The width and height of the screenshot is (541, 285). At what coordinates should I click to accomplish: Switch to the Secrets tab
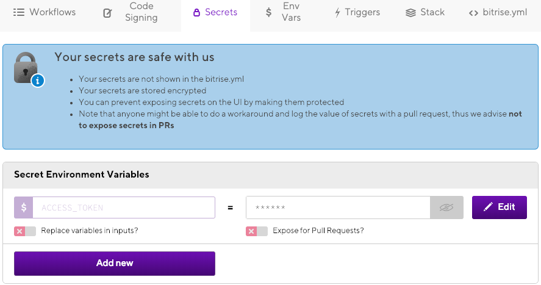pos(215,12)
